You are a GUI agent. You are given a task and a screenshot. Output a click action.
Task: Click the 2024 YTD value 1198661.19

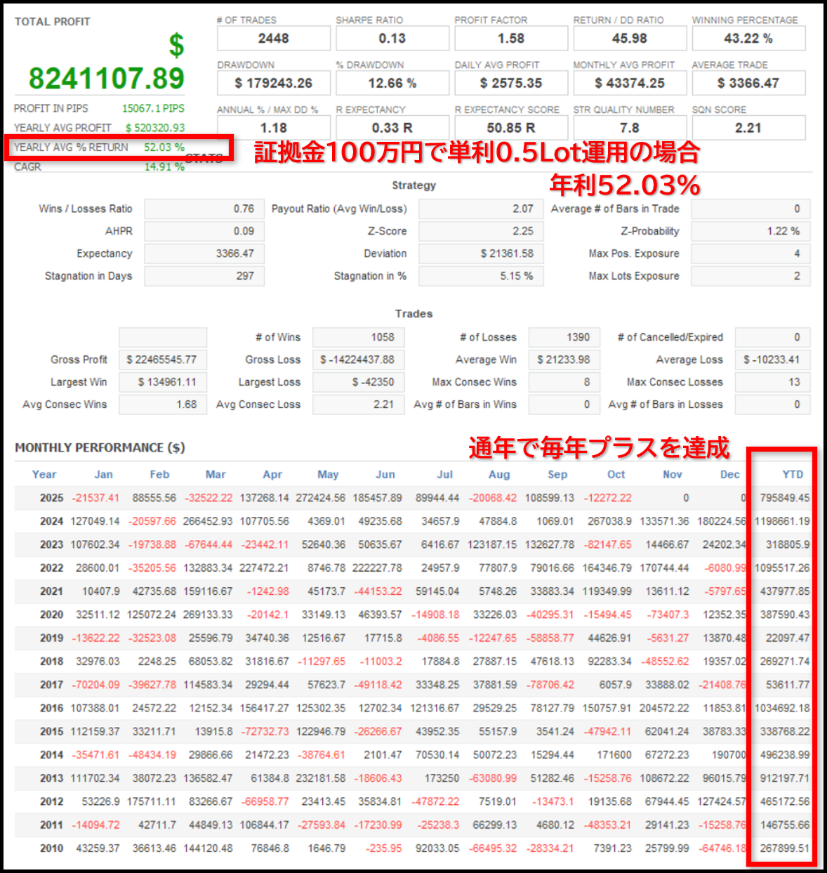pyautogui.click(x=782, y=521)
